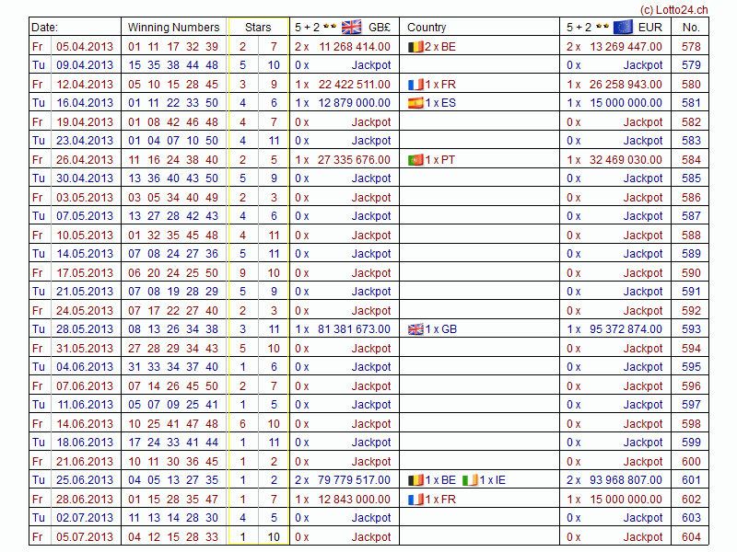737x552 pixels.
Task: Click the Winning Numbers column header
Action: coord(173,28)
